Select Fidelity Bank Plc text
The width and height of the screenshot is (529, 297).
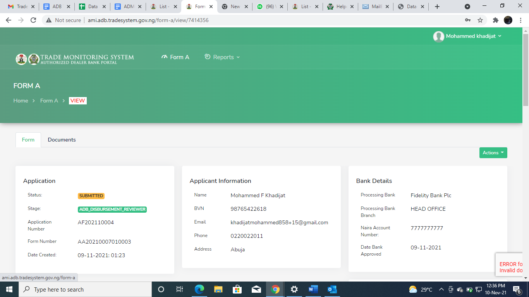[431, 195]
